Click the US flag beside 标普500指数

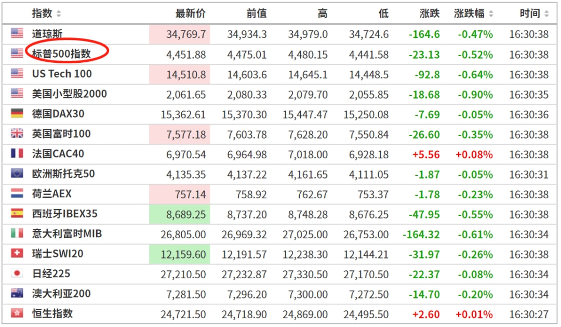pos(17,53)
